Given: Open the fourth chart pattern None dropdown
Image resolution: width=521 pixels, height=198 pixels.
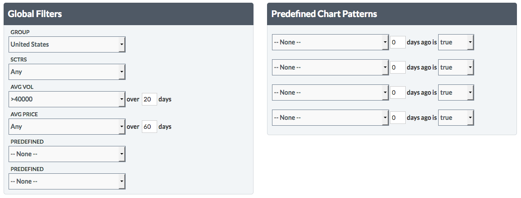Looking at the screenshot, I should (330, 118).
